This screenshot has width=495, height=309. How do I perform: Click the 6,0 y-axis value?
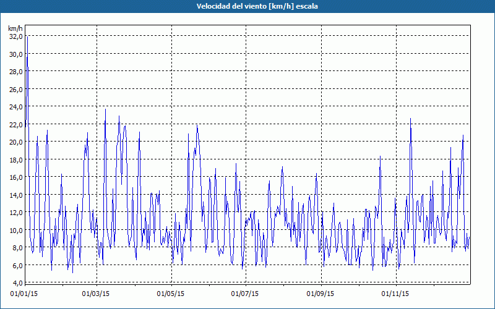point(18,266)
